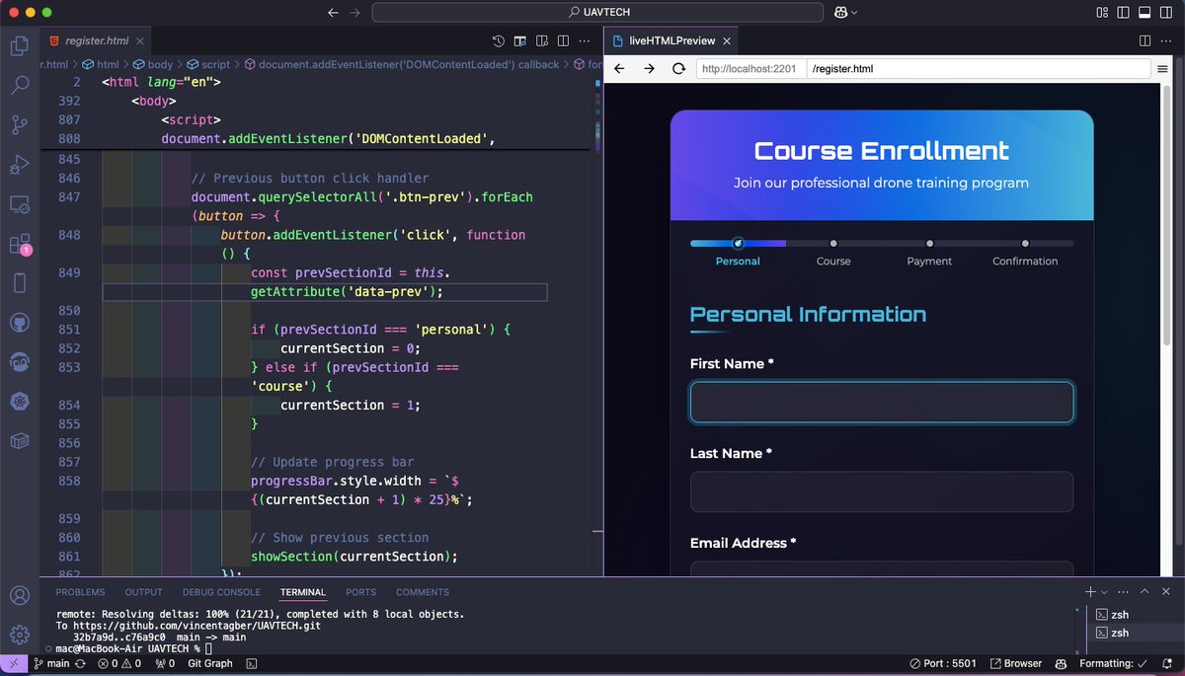The width and height of the screenshot is (1185, 676).
Task: Open the Run and Debug view
Action: click(x=19, y=164)
